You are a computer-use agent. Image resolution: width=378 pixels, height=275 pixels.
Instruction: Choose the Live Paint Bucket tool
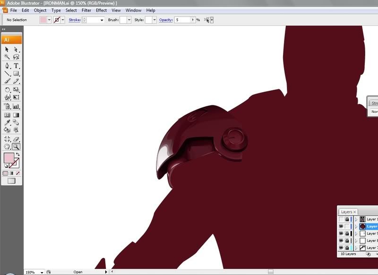[x=7, y=130]
